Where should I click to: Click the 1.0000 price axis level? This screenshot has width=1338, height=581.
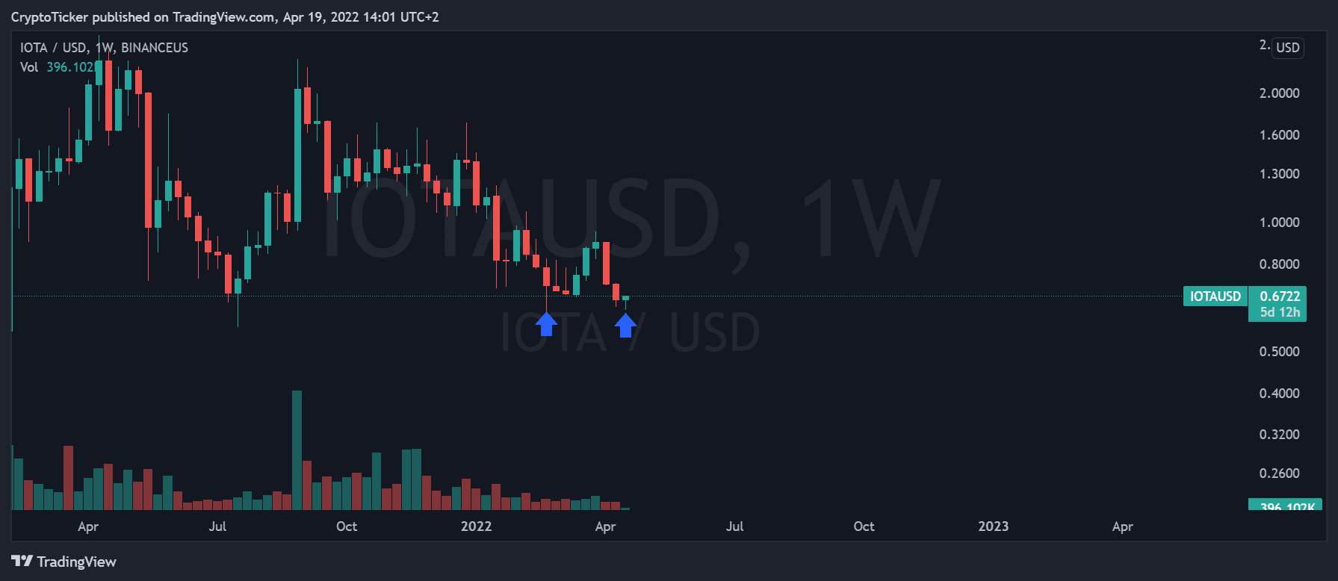point(1279,223)
